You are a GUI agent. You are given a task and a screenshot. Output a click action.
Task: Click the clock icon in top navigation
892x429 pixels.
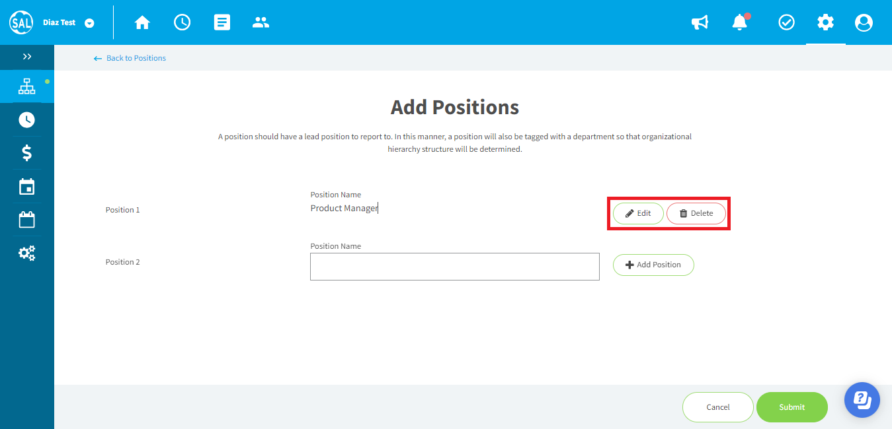(182, 22)
